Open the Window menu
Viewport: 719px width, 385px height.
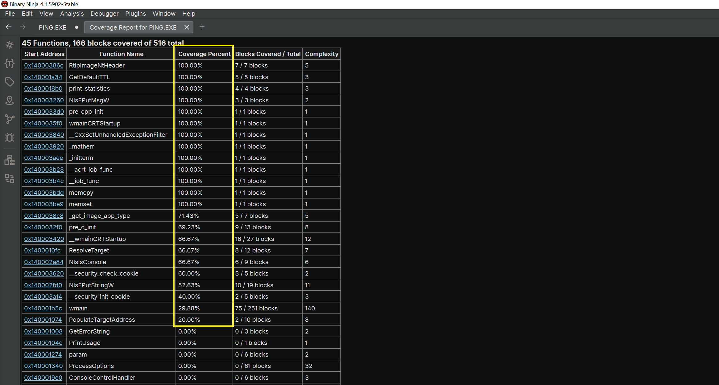(164, 14)
